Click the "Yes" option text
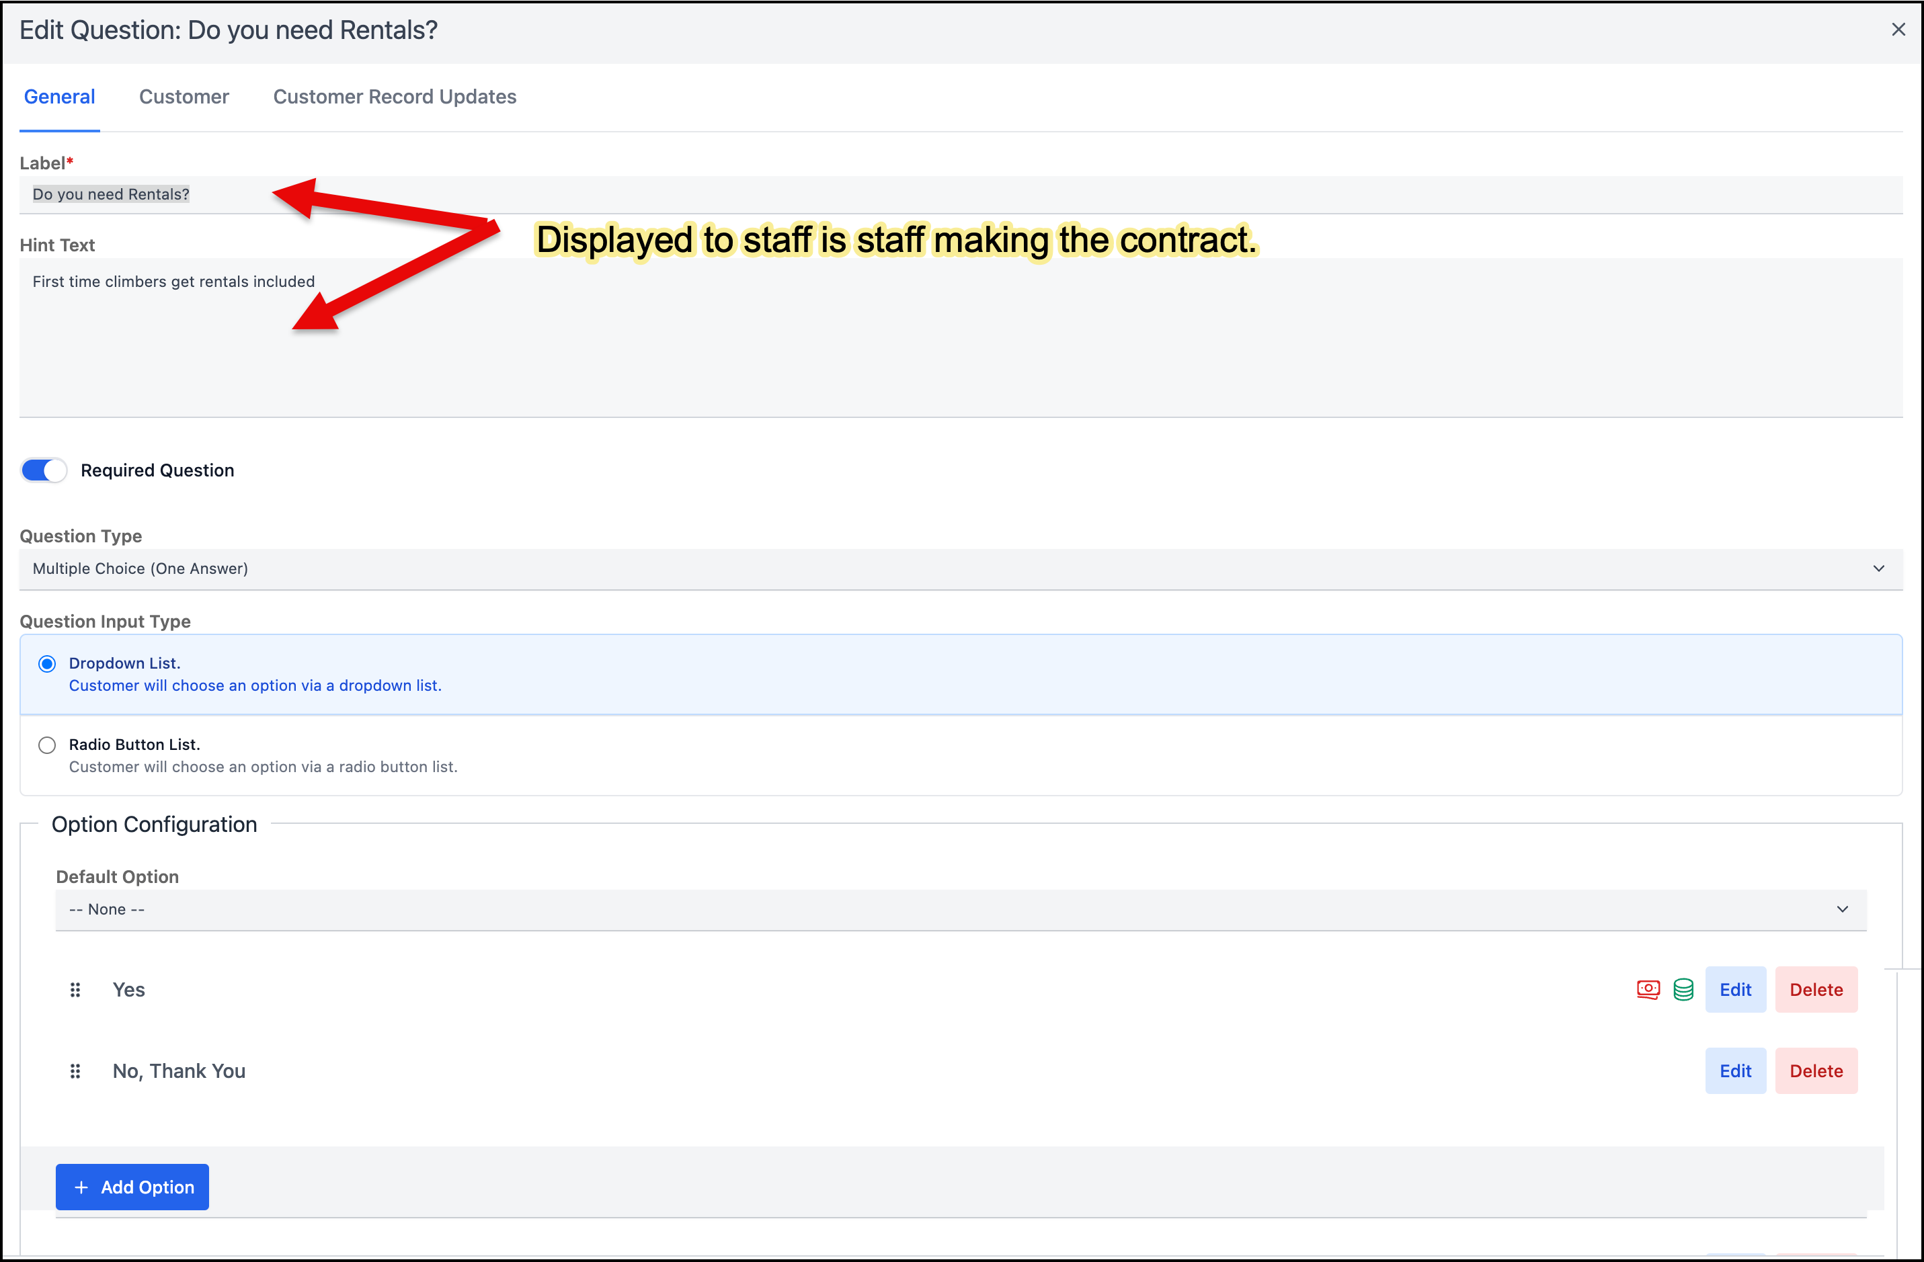This screenshot has width=1924, height=1262. pyautogui.click(x=128, y=990)
